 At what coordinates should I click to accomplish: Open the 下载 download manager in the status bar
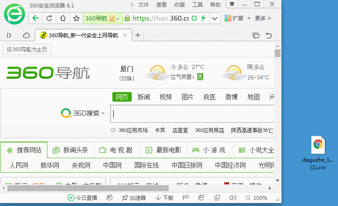click(x=164, y=198)
